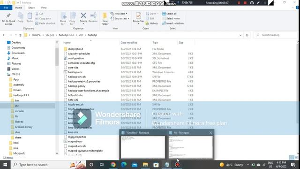Expand address bar history dropdown
Image resolution: width=300 pixels, height=169 pixels.
(240, 35)
